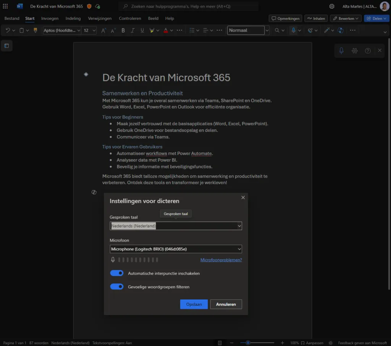
Task: Open the Beeld ribbon tab
Action: tap(153, 18)
